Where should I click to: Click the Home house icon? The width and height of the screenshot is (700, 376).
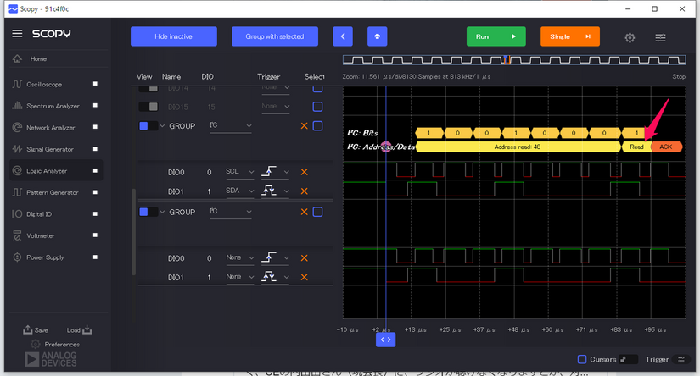(17, 58)
